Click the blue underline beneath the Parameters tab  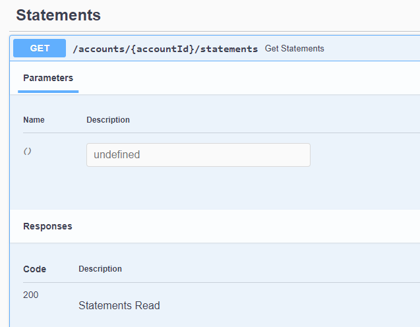[48, 92]
